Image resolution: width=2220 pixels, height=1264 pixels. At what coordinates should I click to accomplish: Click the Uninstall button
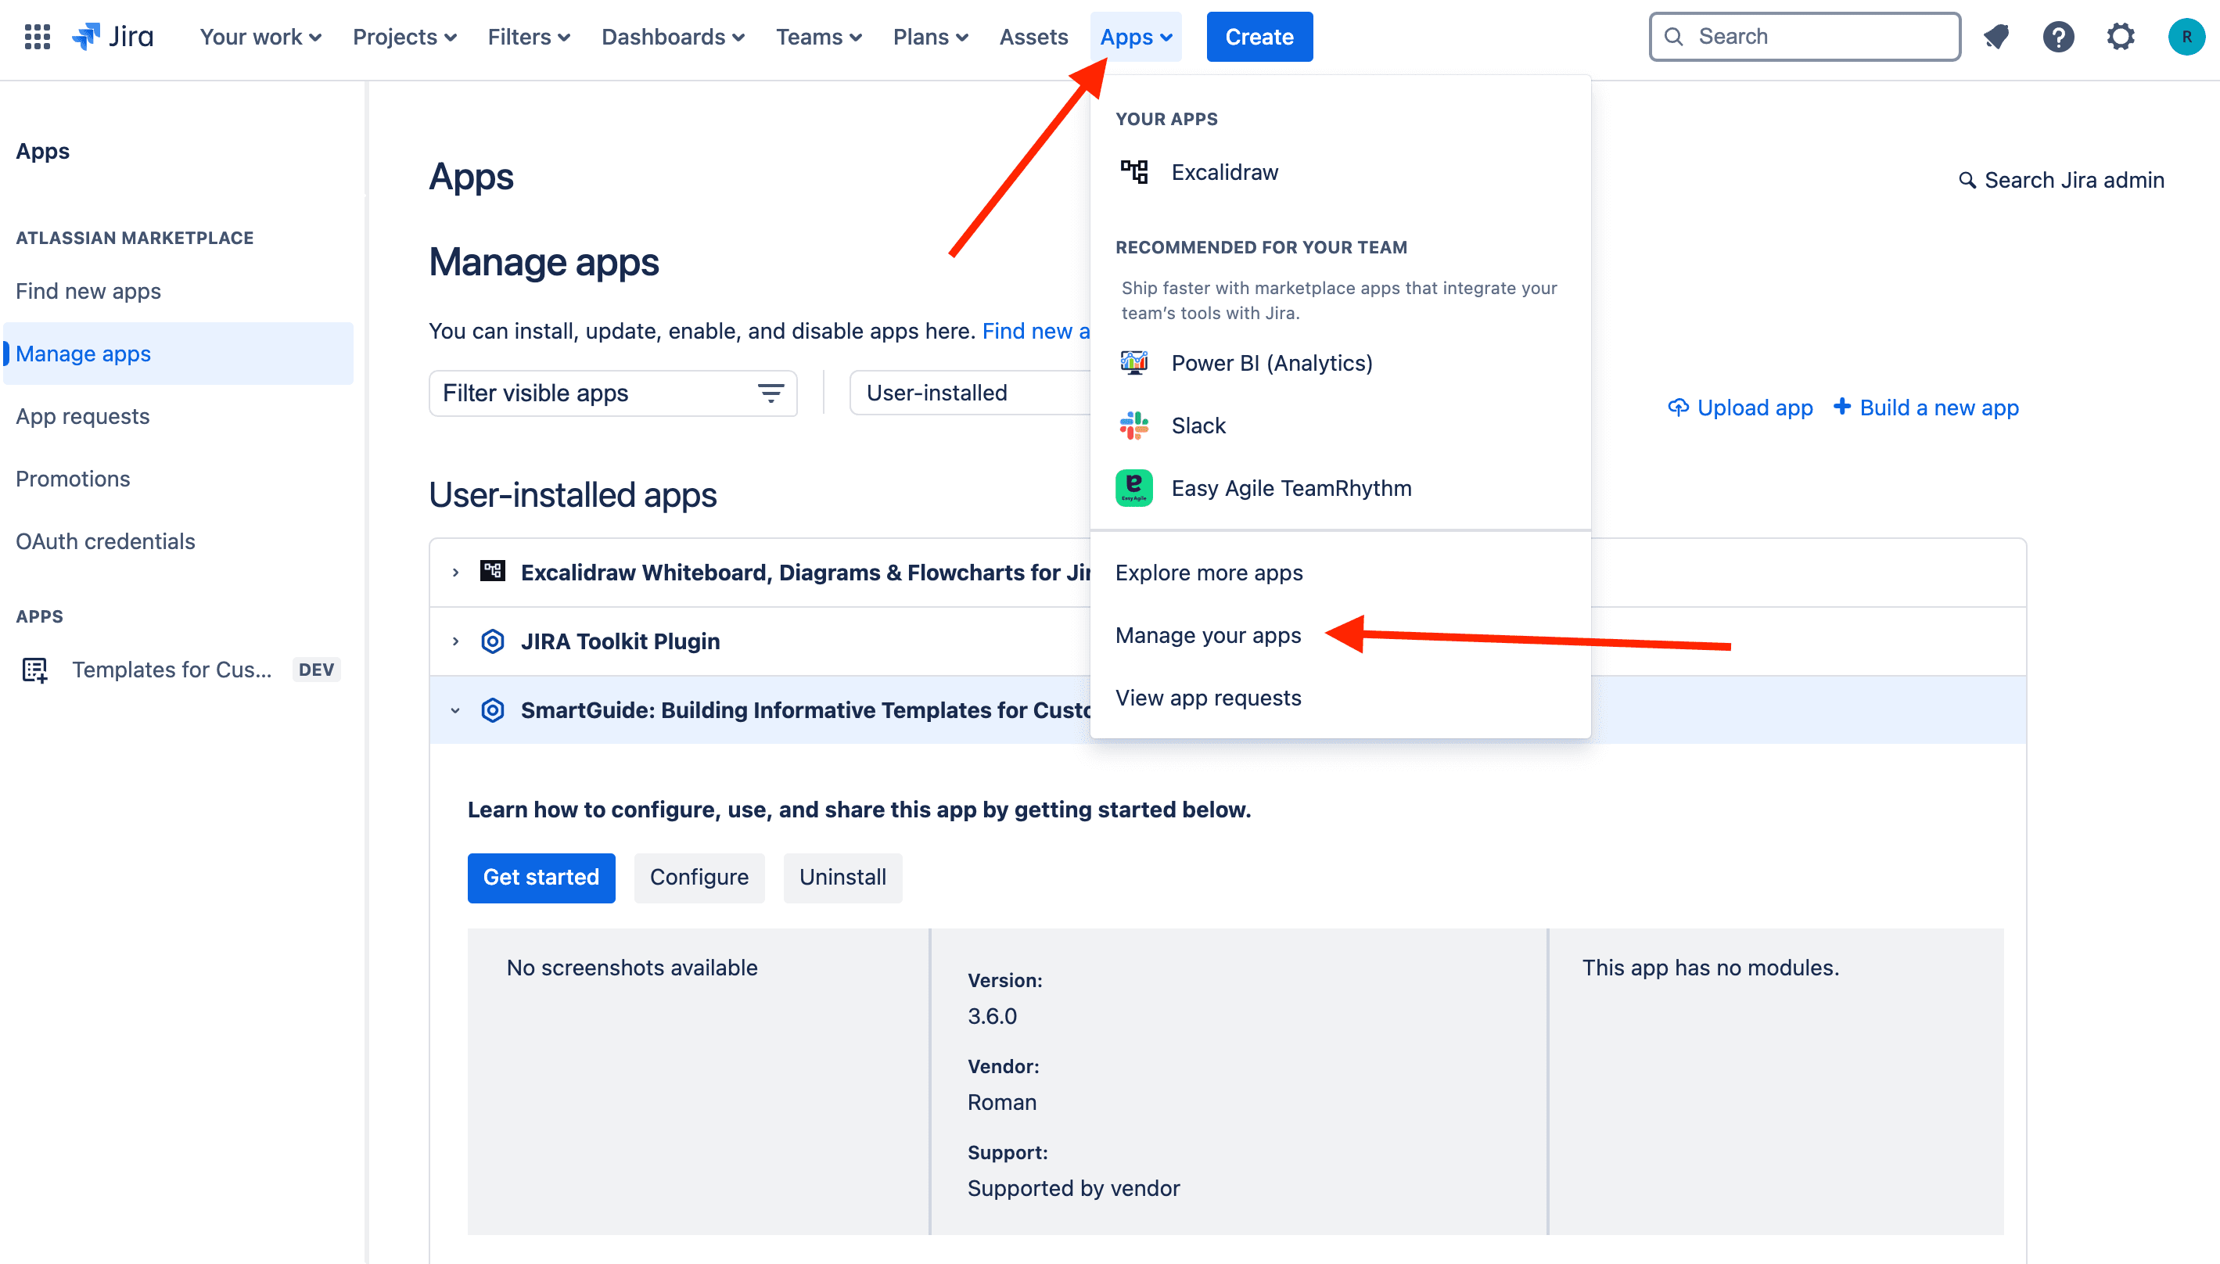[842, 878]
